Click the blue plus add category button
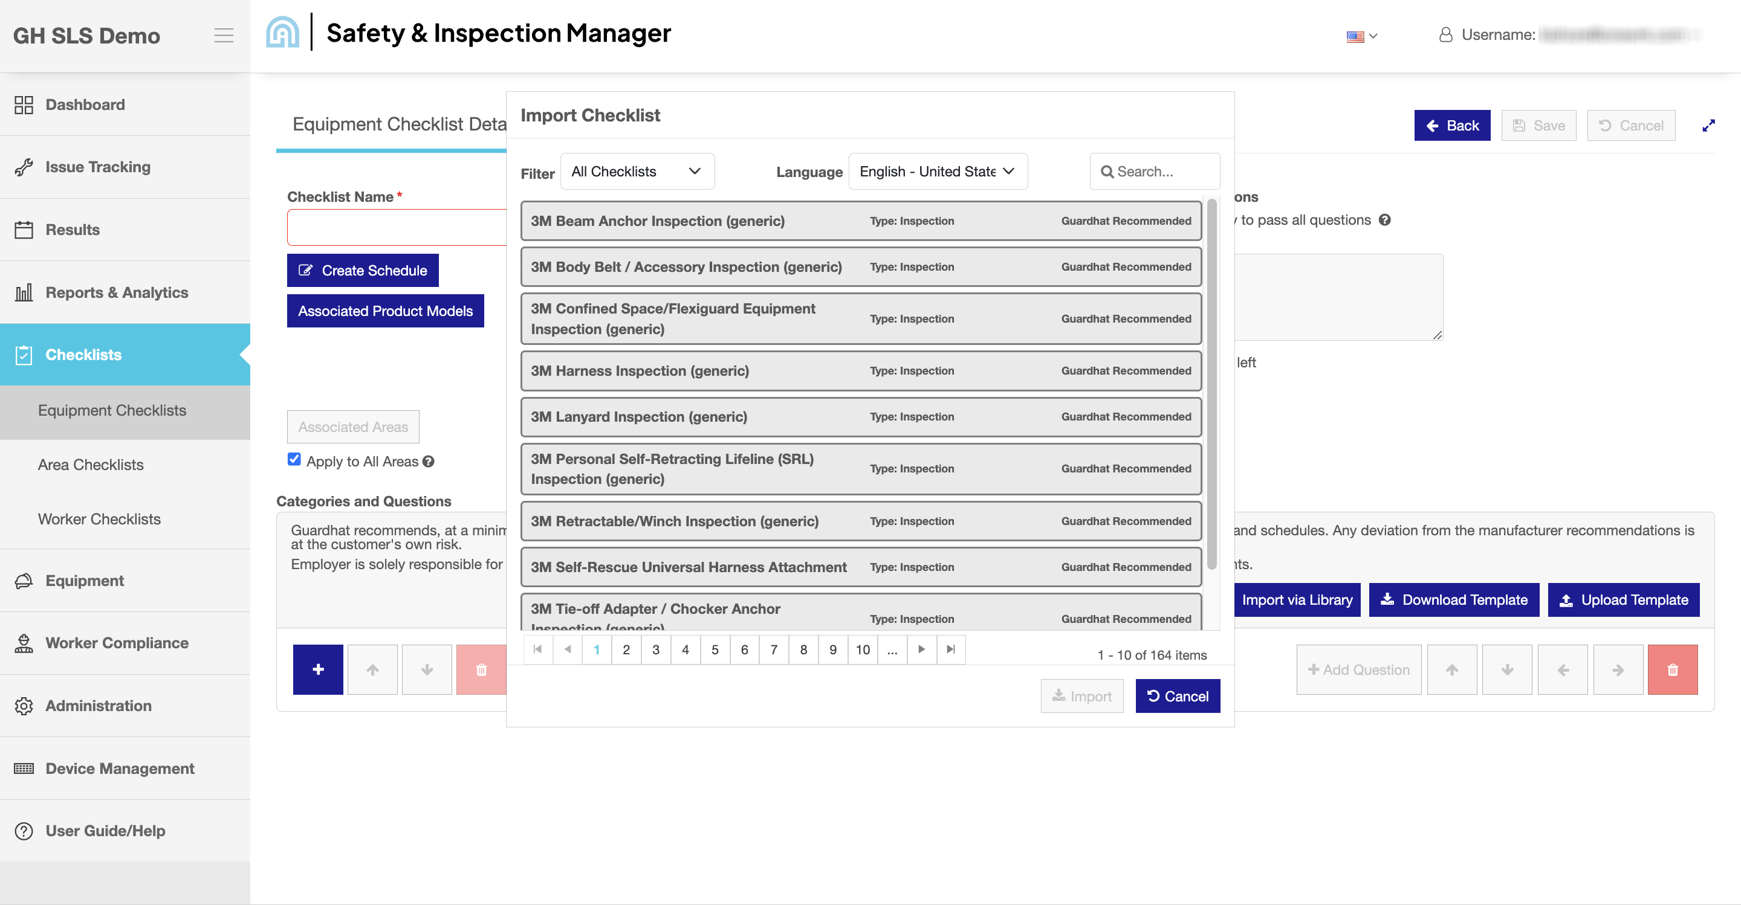1741x905 pixels. (317, 669)
